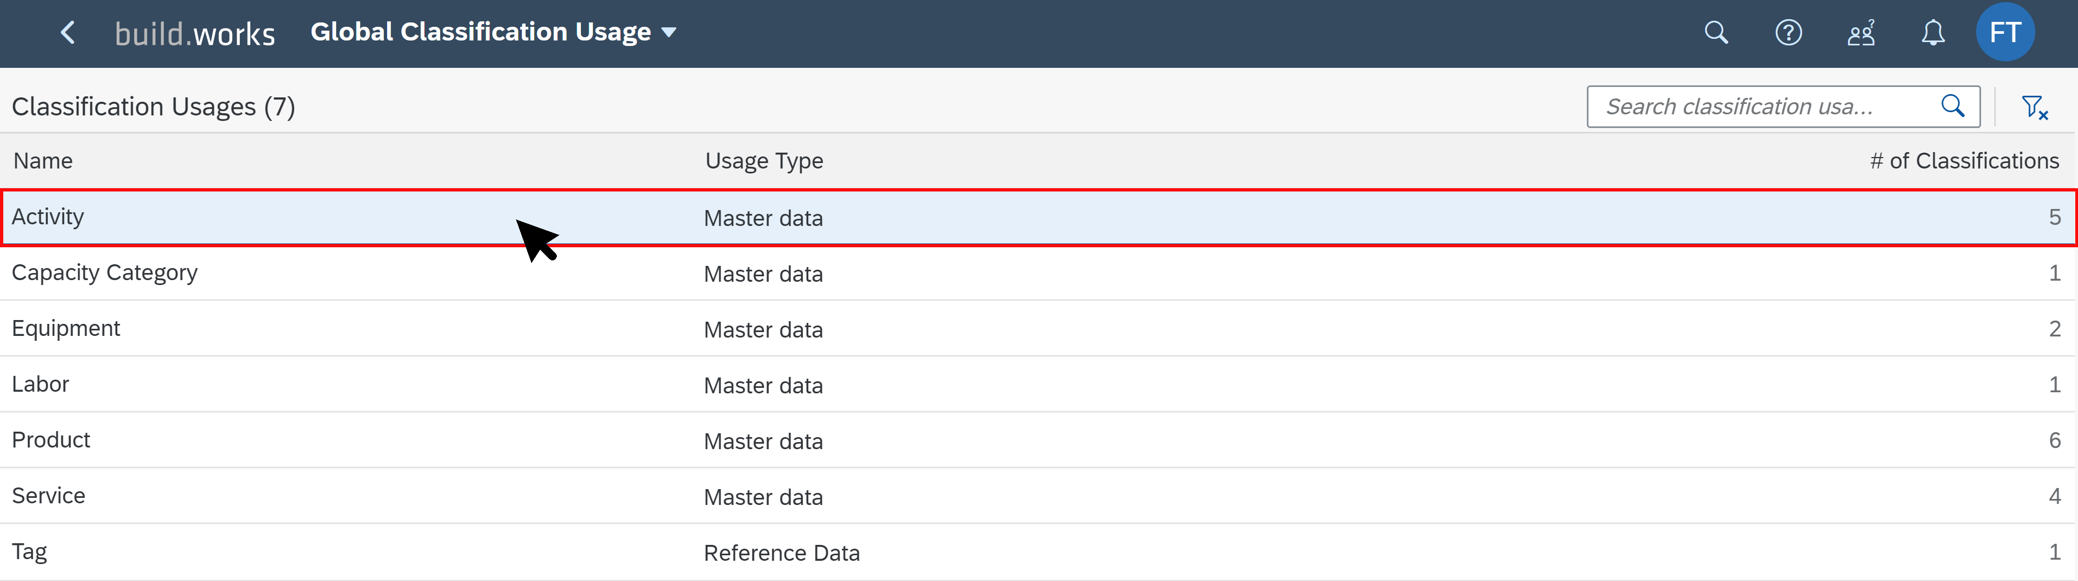2078x581 pixels.
Task: Click classification count 5 for Activity
Action: point(2054,217)
